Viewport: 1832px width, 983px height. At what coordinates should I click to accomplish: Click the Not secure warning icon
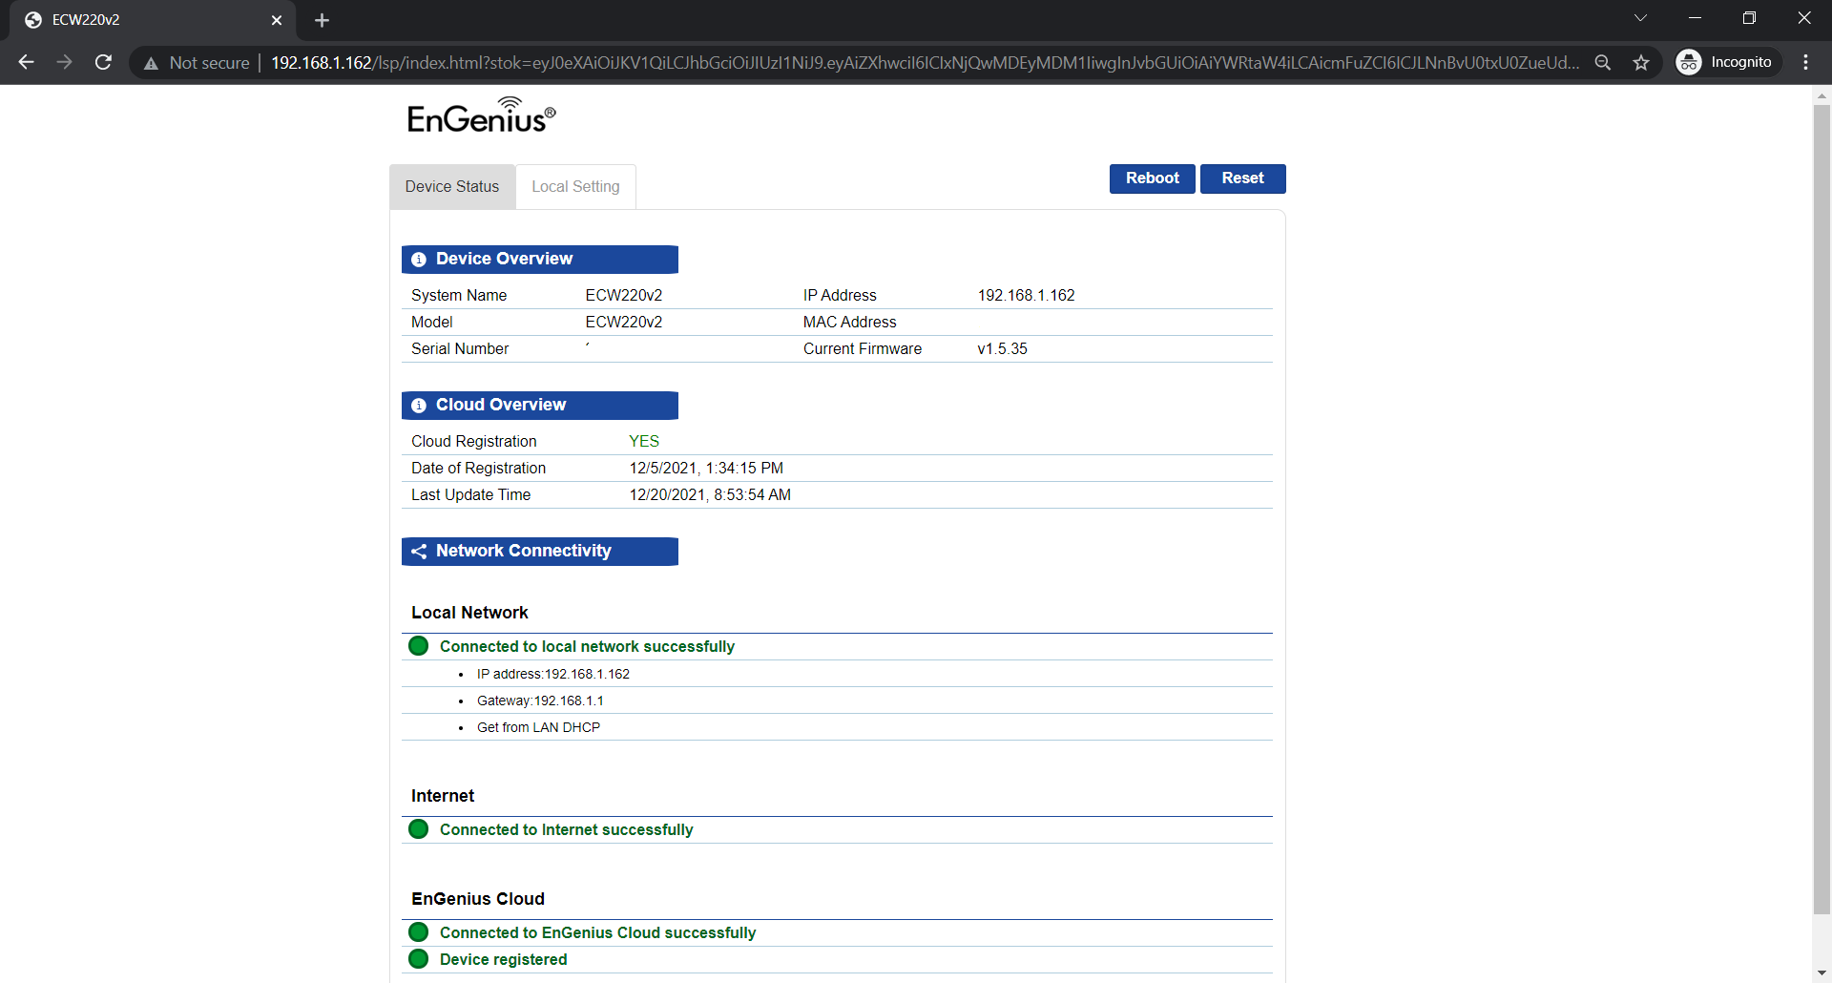coord(151,63)
